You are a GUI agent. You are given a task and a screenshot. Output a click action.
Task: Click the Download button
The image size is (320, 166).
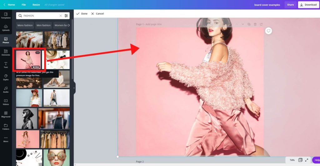(308, 5)
